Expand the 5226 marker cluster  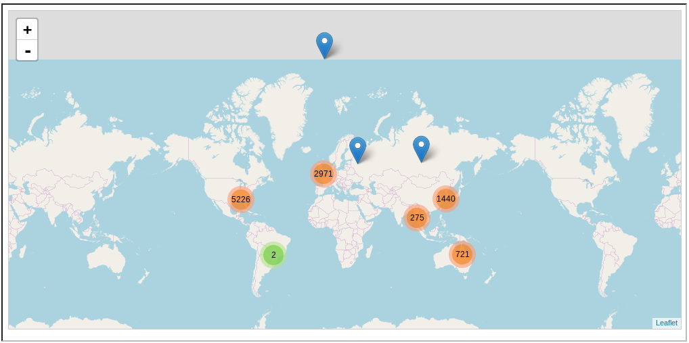tap(240, 200)
